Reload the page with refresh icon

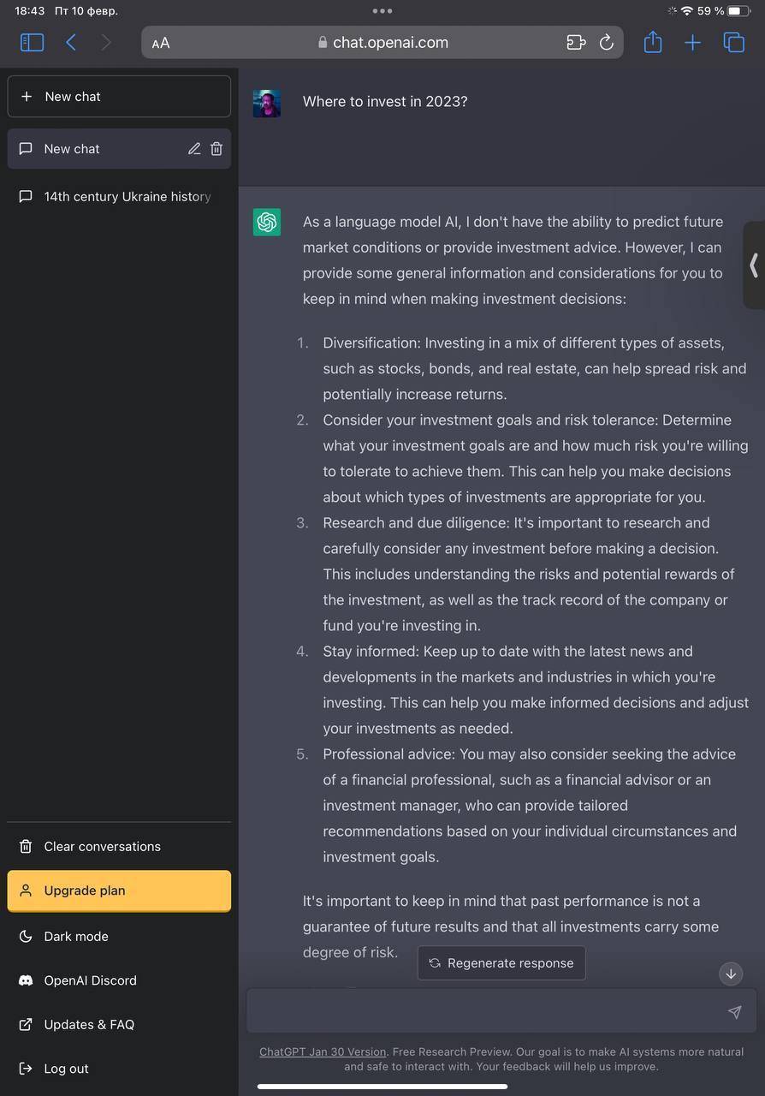click(x=606, y=42)
